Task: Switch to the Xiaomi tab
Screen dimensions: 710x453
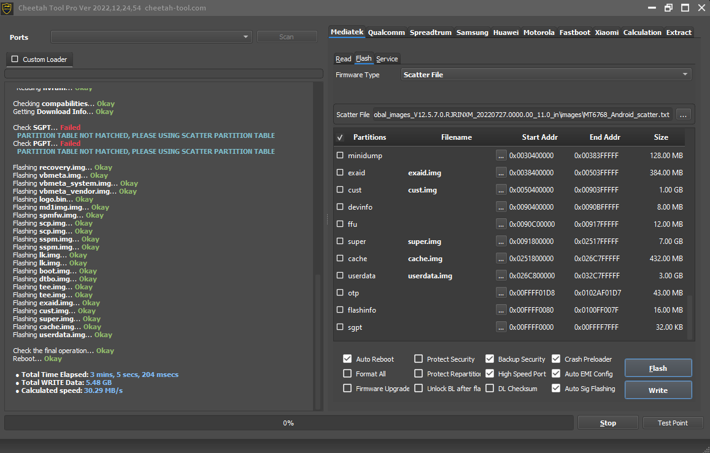Action: (x=607, y=32)
